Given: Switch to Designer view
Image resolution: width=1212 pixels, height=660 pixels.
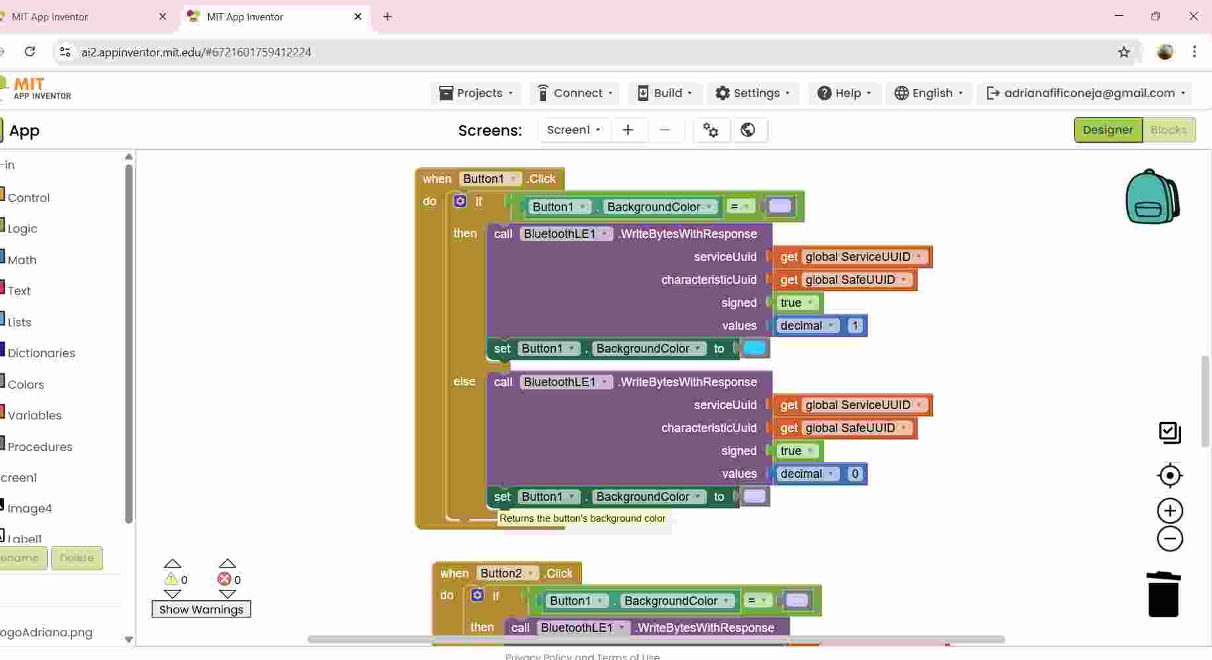Looking at the screenshot, I should tap(1108, 130).
